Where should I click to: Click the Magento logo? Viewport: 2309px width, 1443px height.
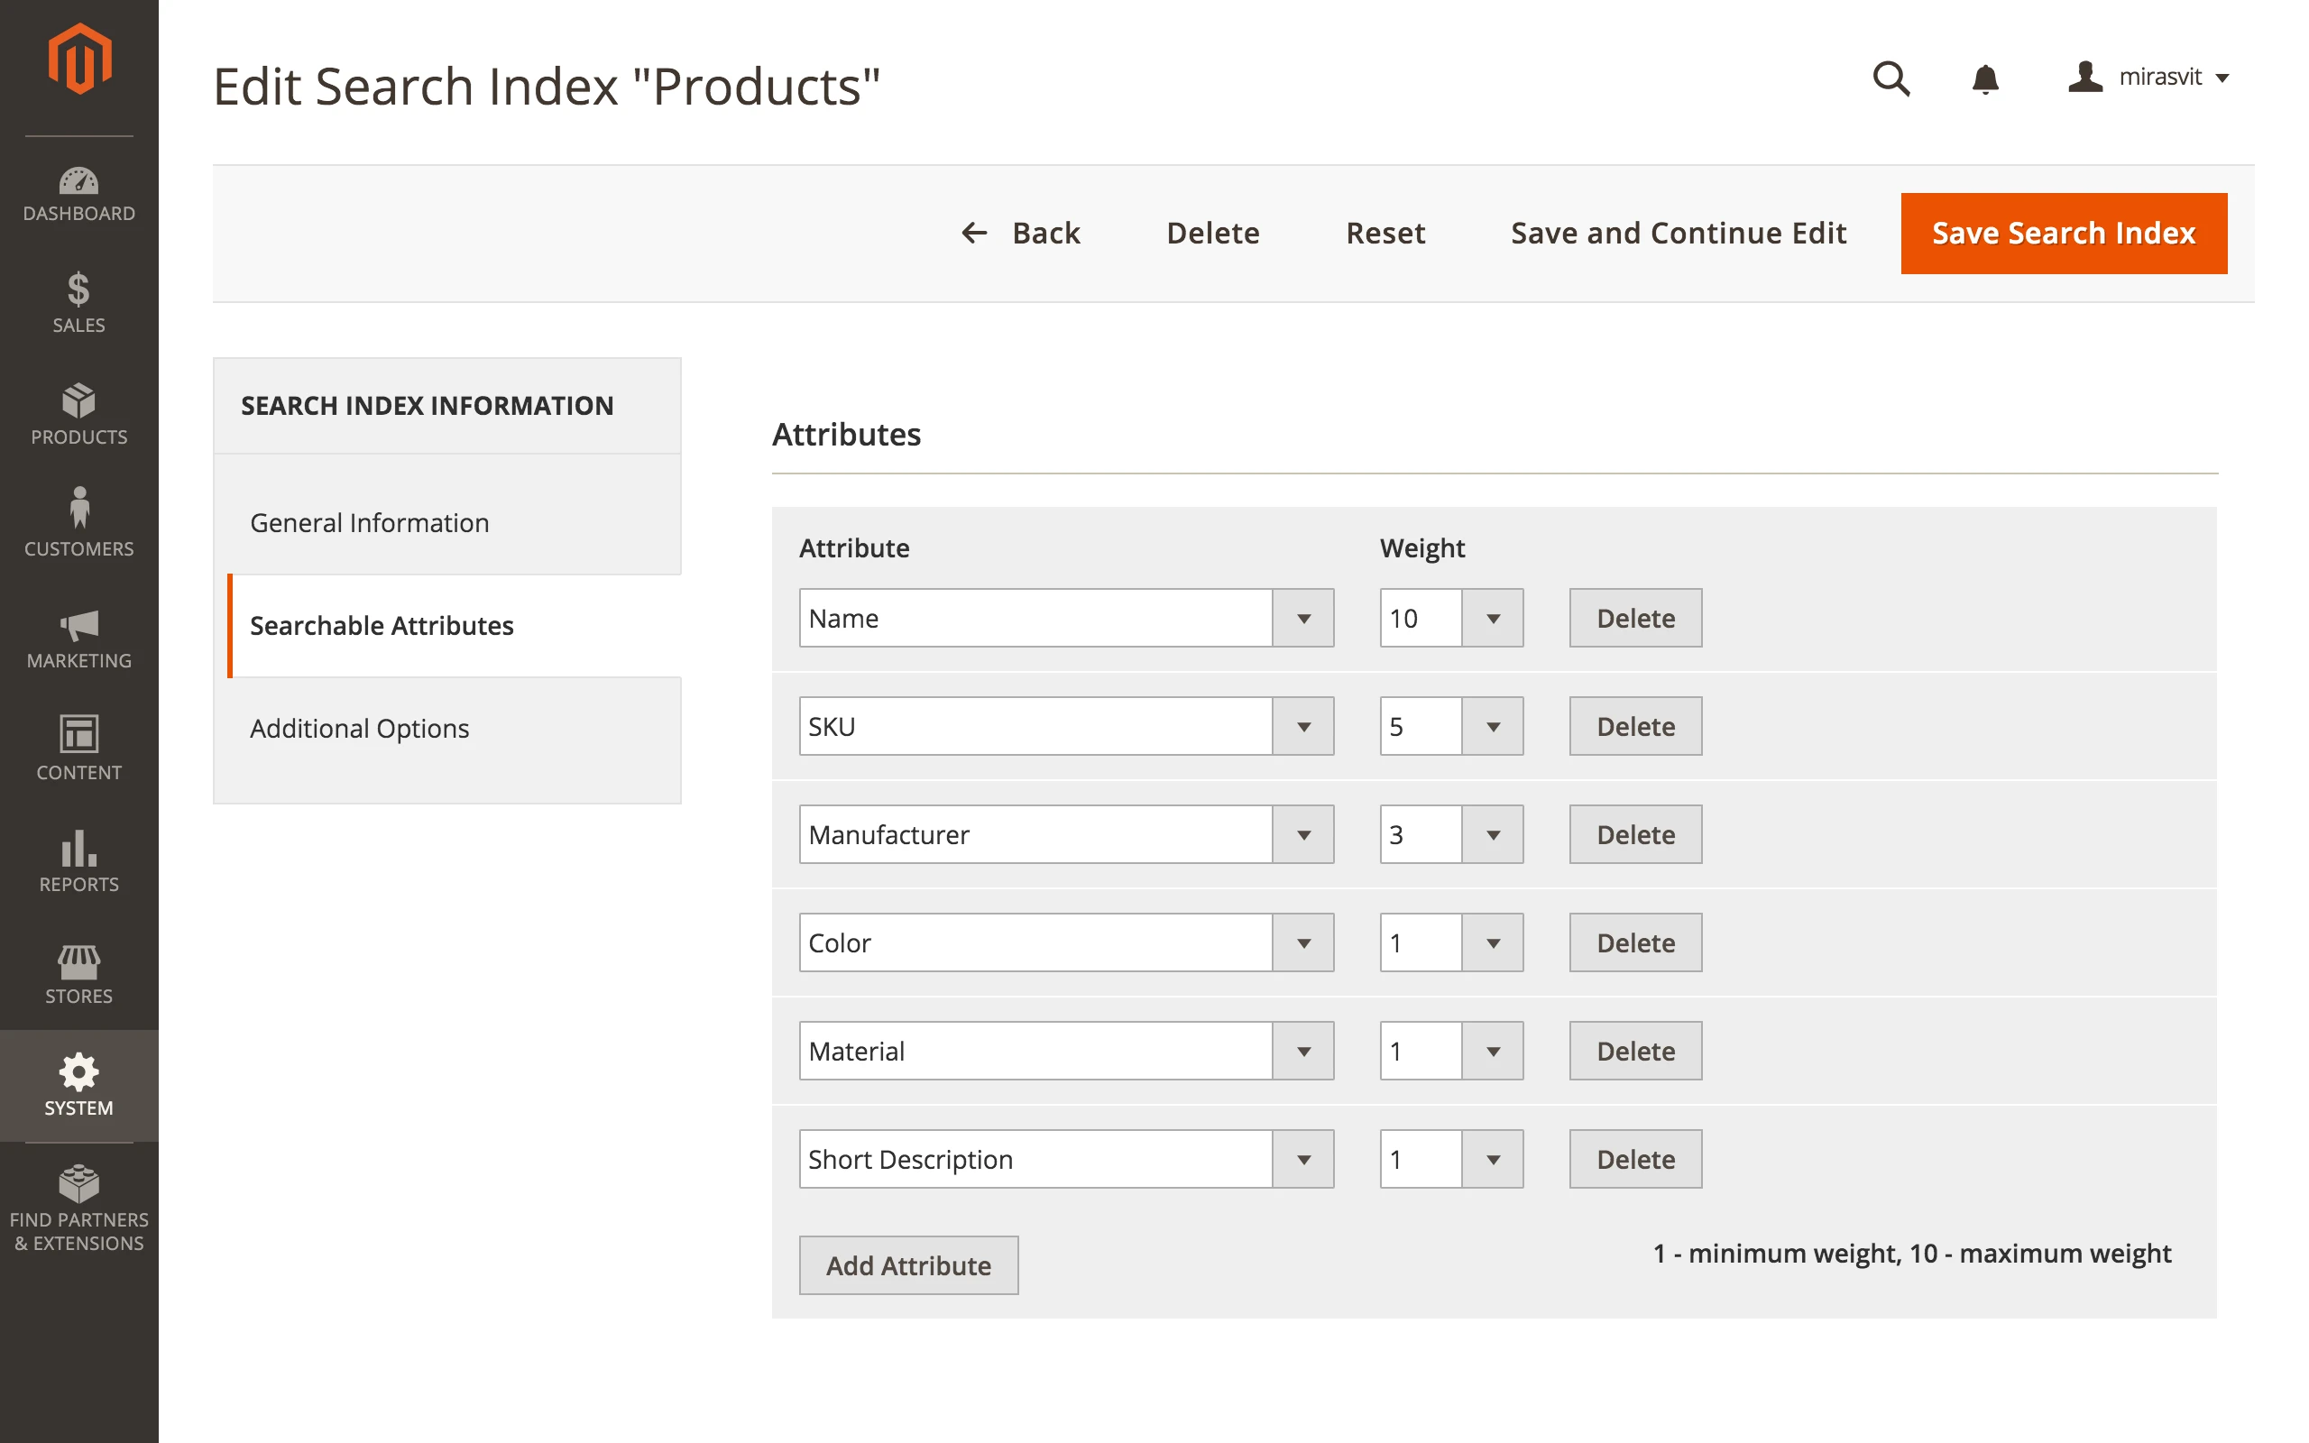[x=79, y=60]
